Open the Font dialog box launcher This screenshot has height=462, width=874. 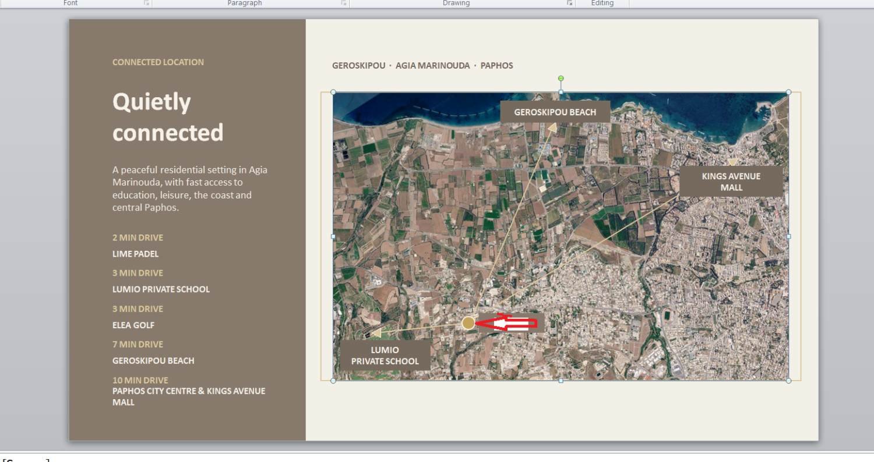click(x=147, y=3)
